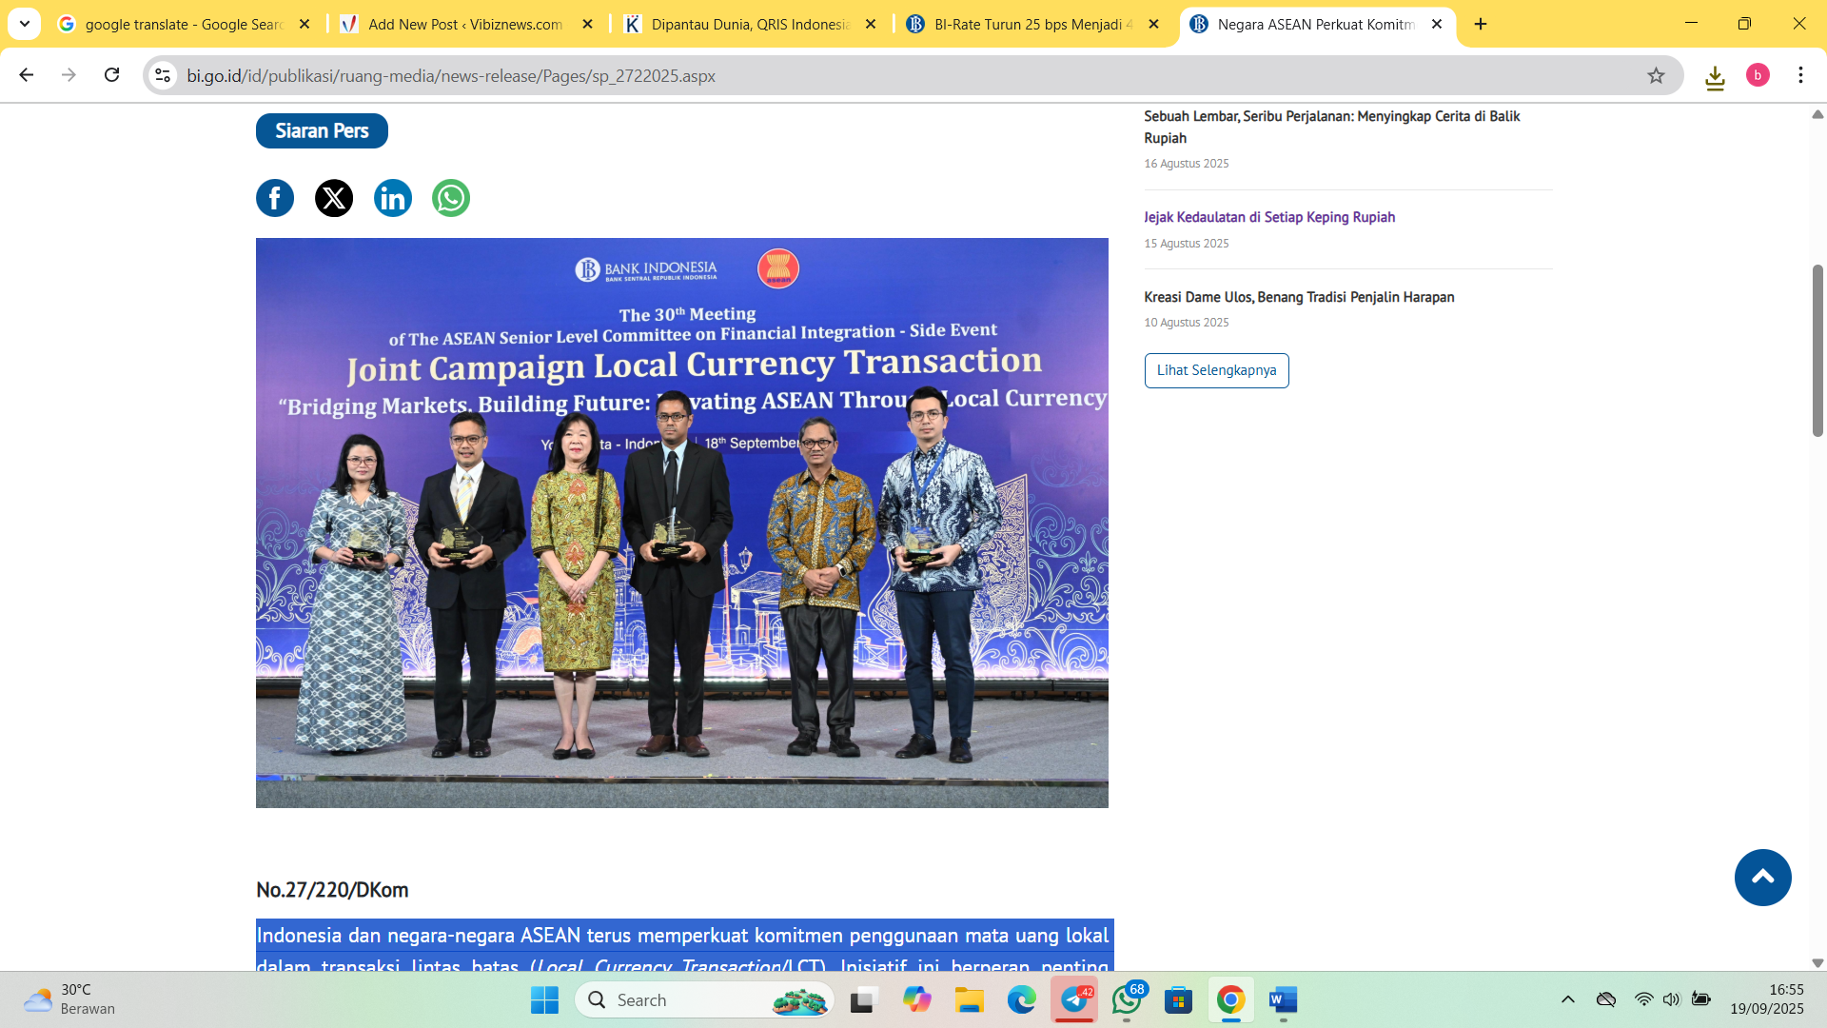Open Microsoft Word from taskbar
Viewport: 1827px width, 1028px height.
coord(1283,1000)
